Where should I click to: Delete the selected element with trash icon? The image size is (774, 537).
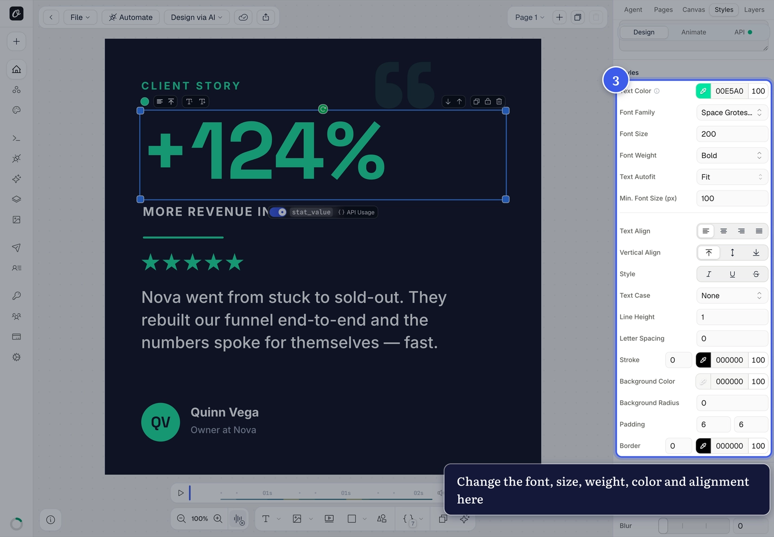pos(499,102)
